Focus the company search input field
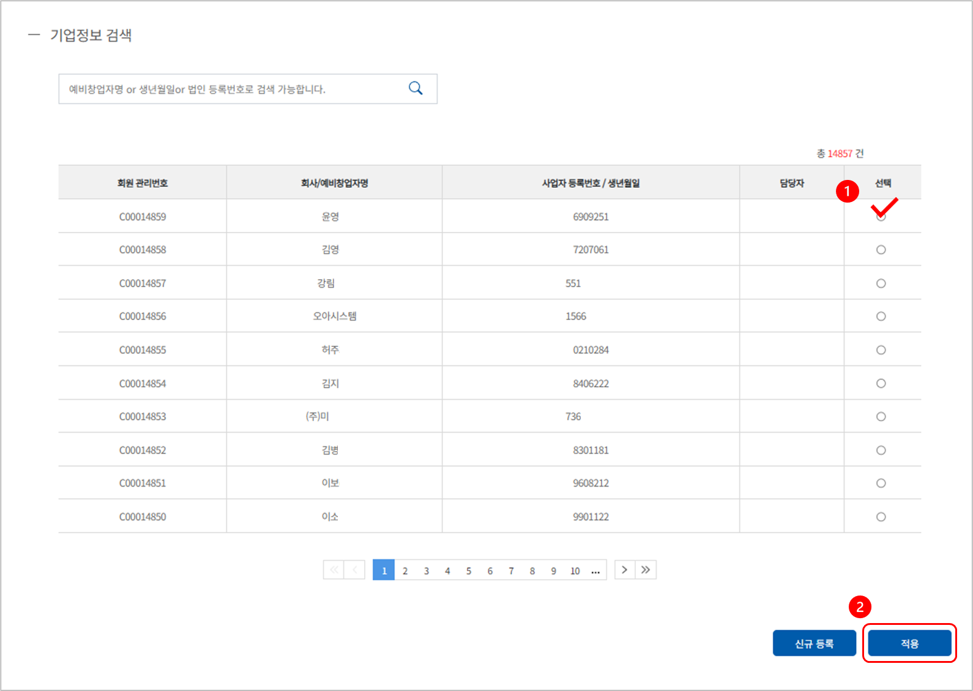 233,89
